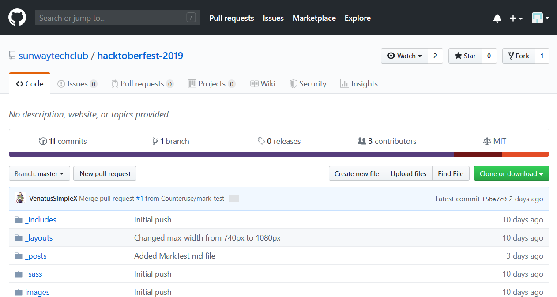The height and width of the screenshot is (297, 557).
Task: Click the images folder icon
Action: coord(18,292)
